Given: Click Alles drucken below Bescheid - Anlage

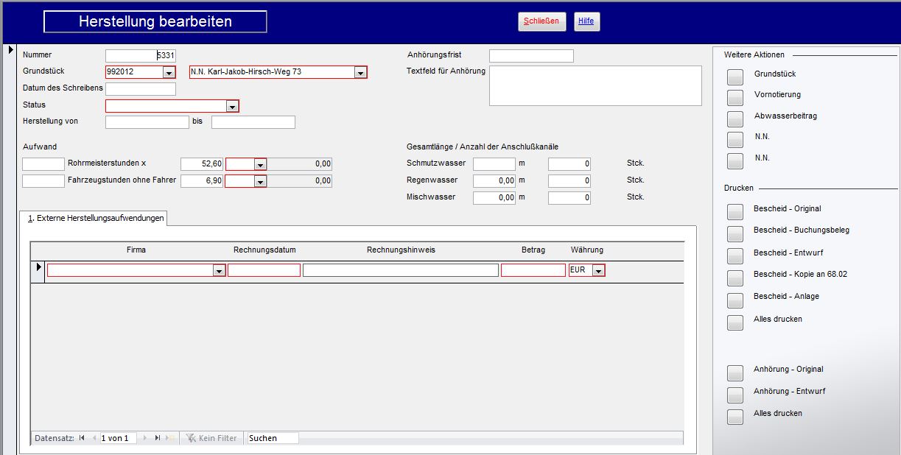Looking at the screenshot, I should coord(735,322).
